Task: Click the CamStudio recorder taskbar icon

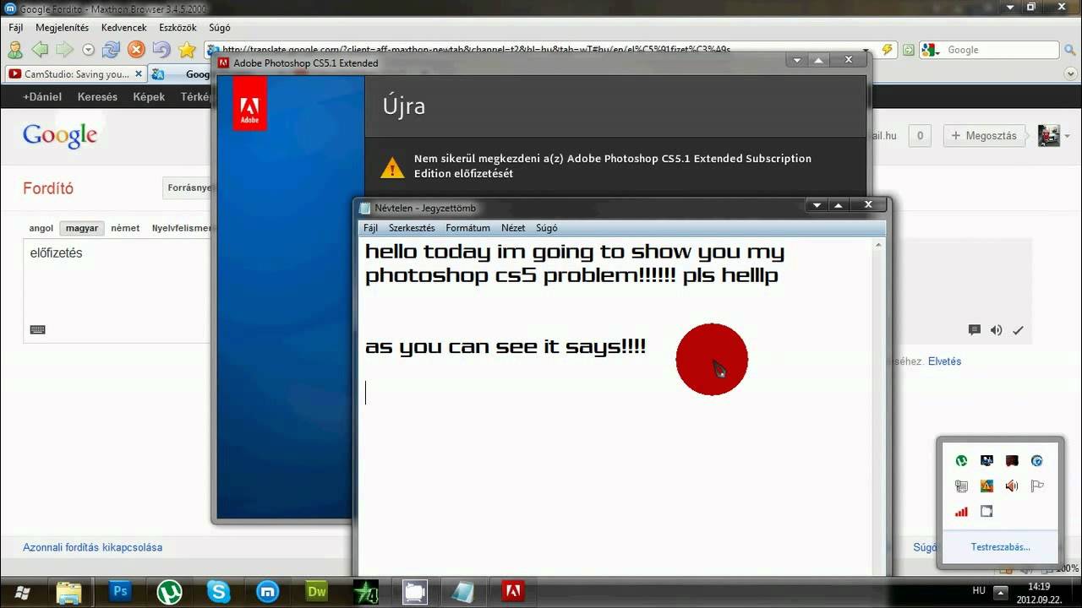Action: 414,591
